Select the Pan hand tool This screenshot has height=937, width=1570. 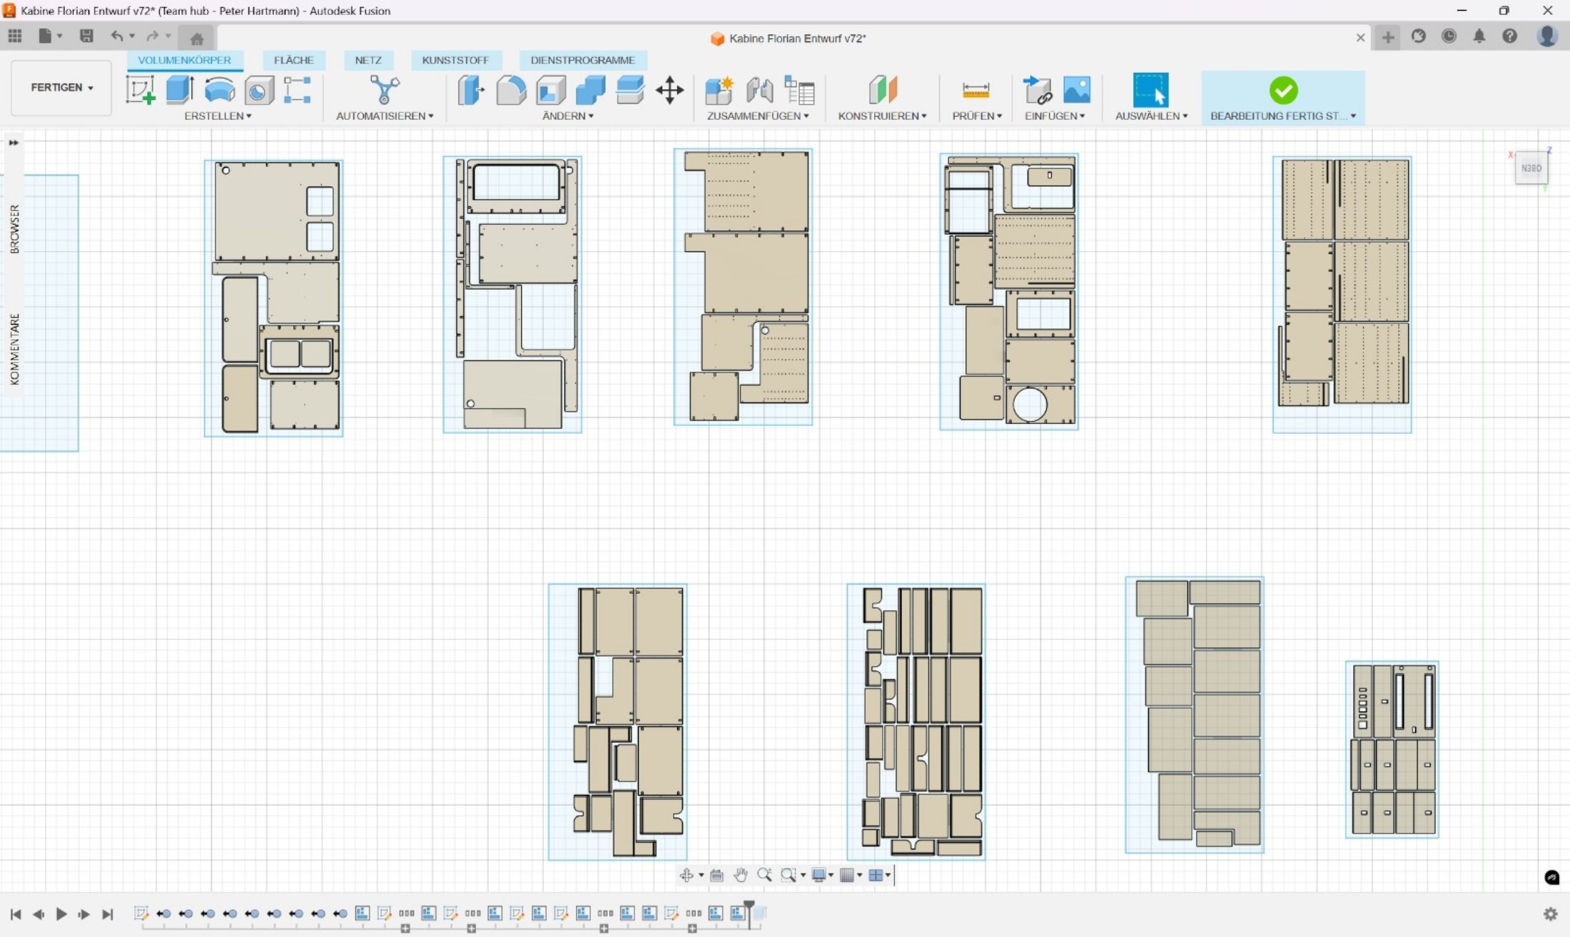[x=741, y=875]
